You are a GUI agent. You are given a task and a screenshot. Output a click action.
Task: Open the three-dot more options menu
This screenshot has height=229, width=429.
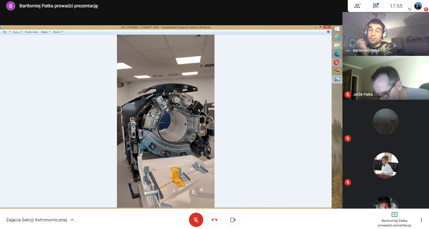point(421,220)
